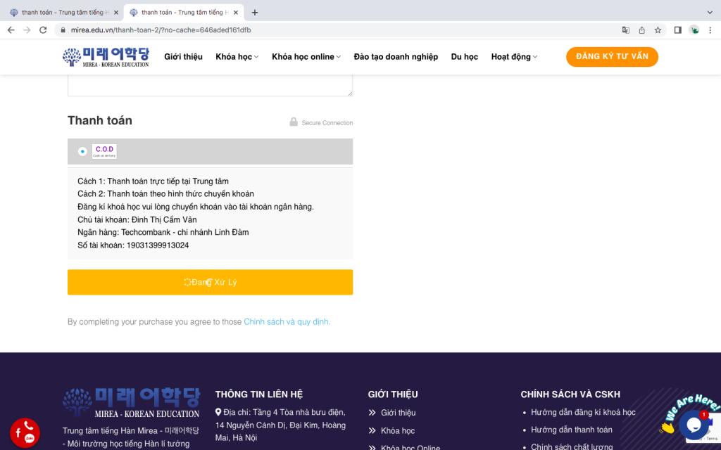Screen dimensions: 721x450
Task: Expand the Khóa học online dropdown menu
Action: coord(306,57)
